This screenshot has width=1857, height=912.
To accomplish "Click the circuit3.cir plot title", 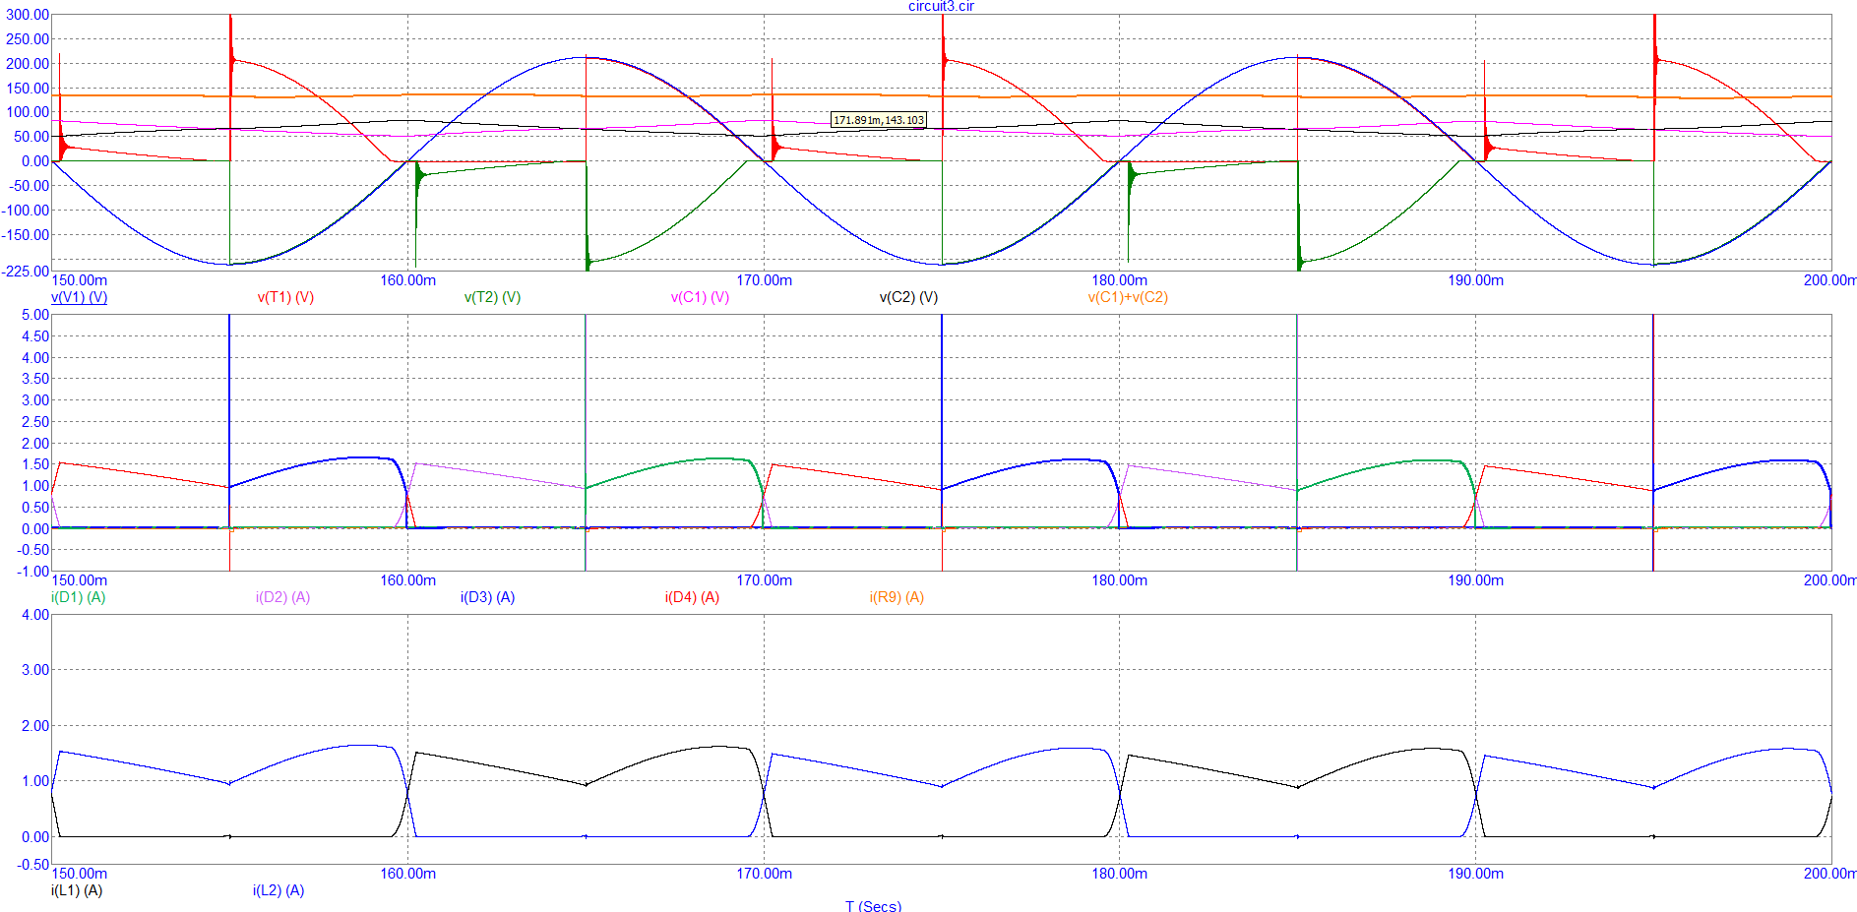I will (x=941, y=7).
